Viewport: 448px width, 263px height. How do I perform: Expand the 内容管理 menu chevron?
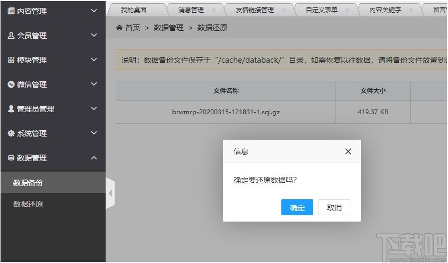(x=94, y=11)
